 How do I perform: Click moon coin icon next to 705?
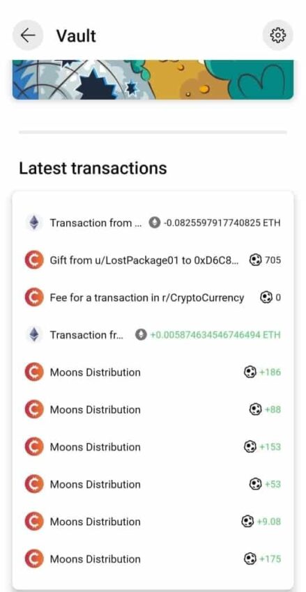[x=255, y=260]
